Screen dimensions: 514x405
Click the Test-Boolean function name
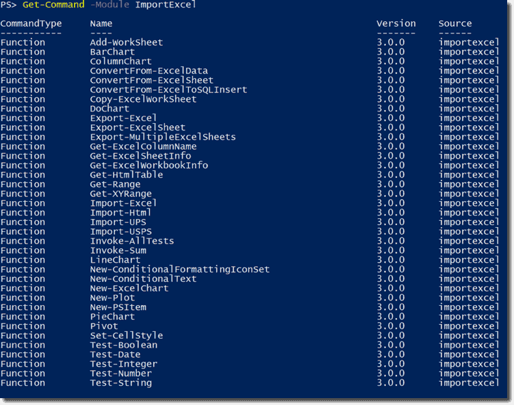[124, 345]
